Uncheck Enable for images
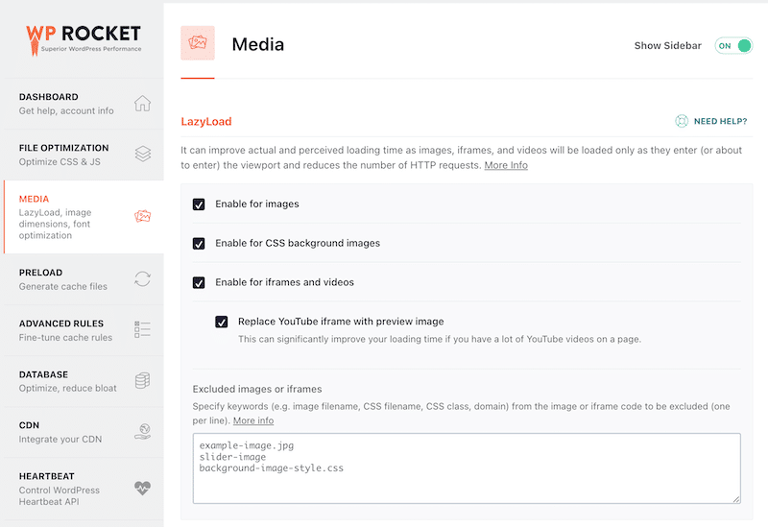Image resolution: width=768 pixels, height=527 pixels. coord(199,204)
